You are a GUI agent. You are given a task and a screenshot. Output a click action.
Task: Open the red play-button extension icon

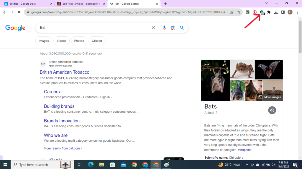coord(255,12)
